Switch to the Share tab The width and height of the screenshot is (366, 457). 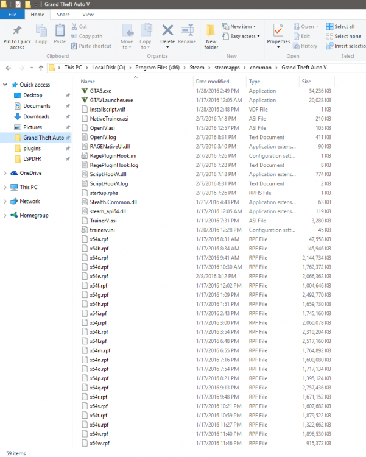[x=63, y=15]
